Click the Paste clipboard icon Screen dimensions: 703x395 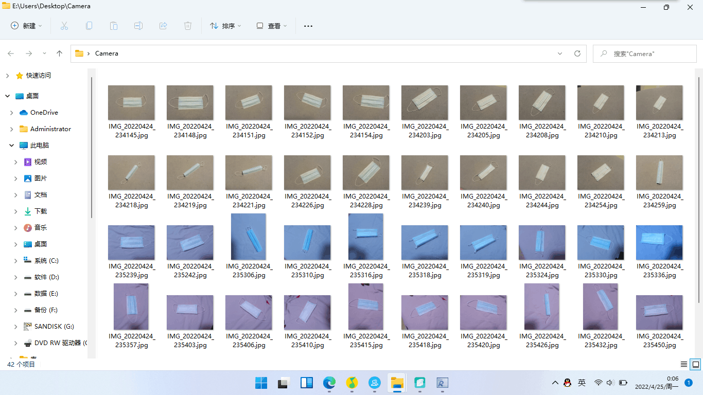(x=114, y=26)
